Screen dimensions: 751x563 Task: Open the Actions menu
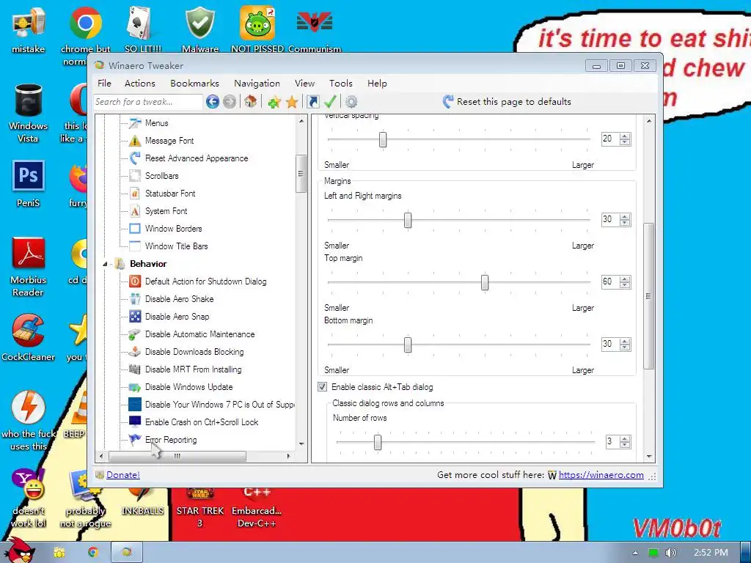pyautogui.click(x=140, y=84)
